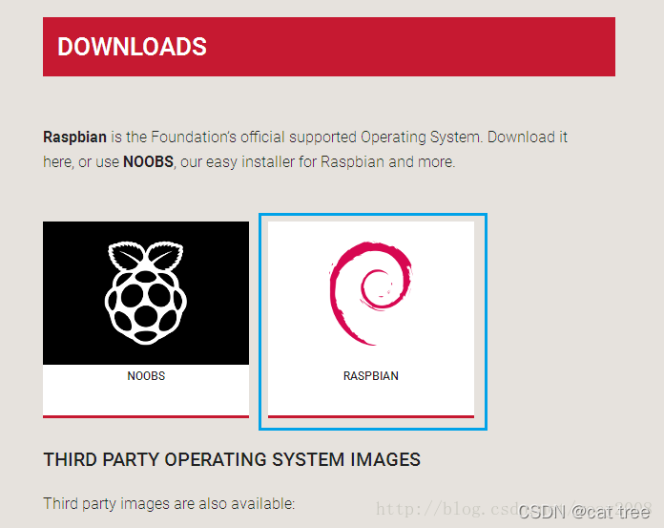Open the RASPBIAN label link
Viewport: 664px width, 528px height.
[x=371, y=376]
